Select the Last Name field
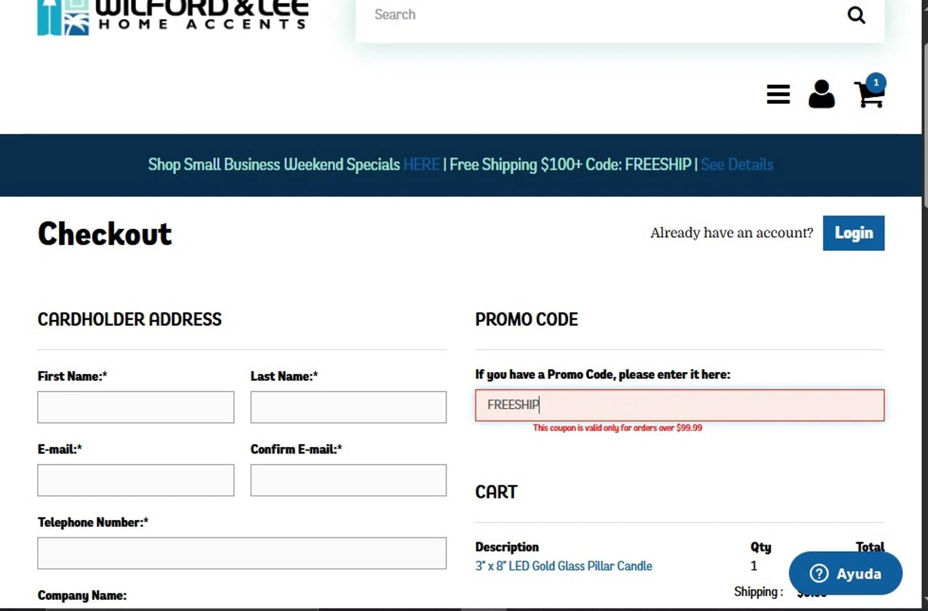Screen dimensions: 928x611 point(348,407)
